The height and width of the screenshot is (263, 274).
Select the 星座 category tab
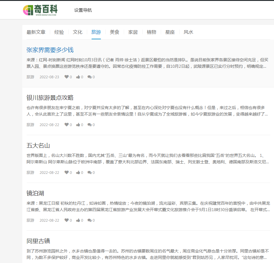pyautogui.click(x=170, y=32)
